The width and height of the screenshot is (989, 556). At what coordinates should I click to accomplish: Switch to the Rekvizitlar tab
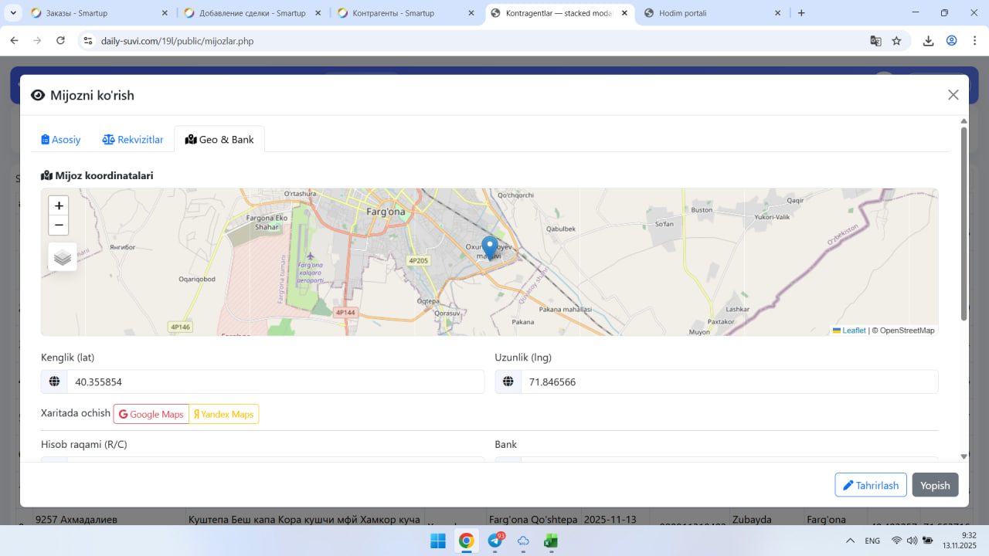pyautogui.click(x=133, y=140)
